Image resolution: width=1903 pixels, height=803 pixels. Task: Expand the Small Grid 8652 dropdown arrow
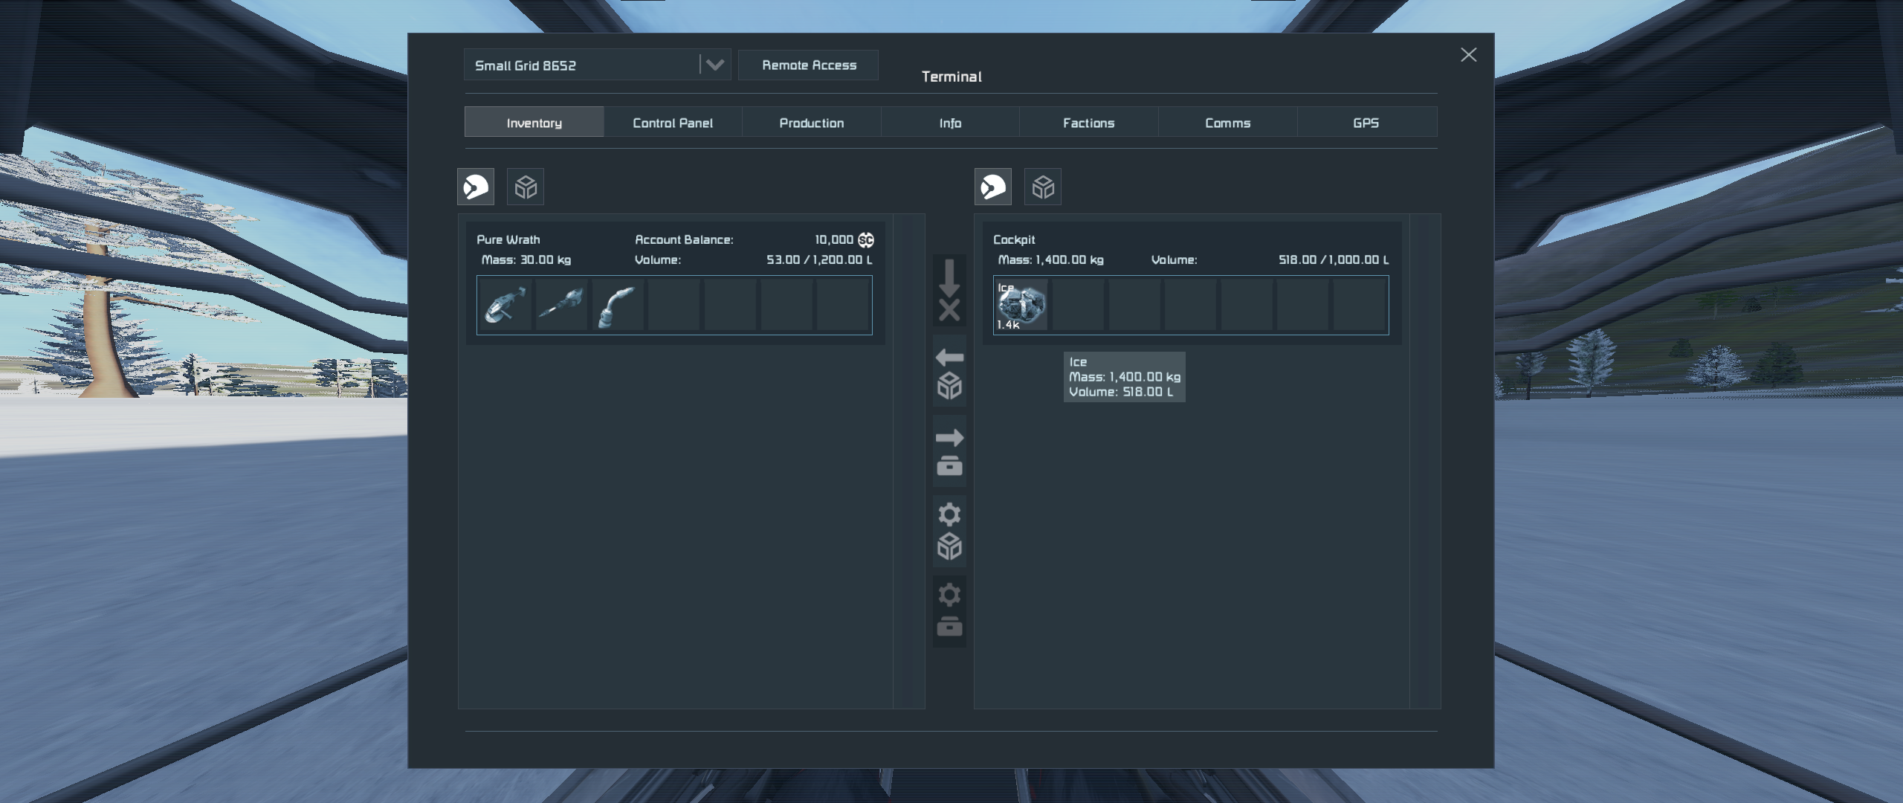(x=715, y=65)
